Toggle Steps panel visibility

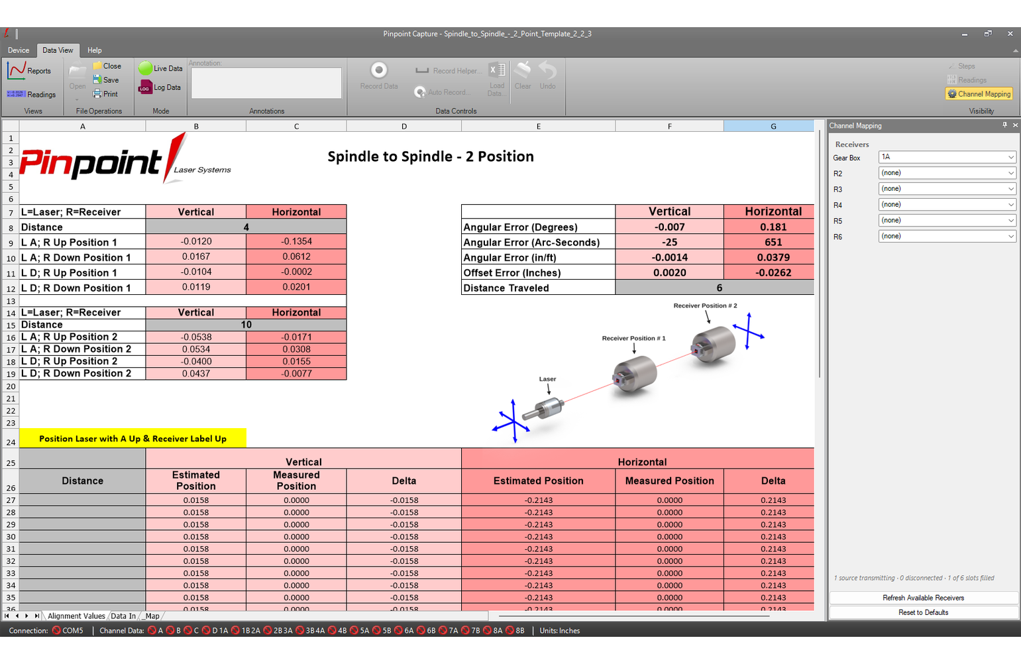point(962,66)
